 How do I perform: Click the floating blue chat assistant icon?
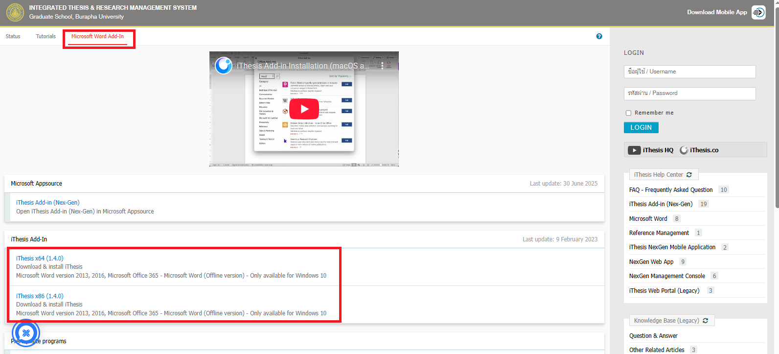pyautogui.click(x=26, y=333)
